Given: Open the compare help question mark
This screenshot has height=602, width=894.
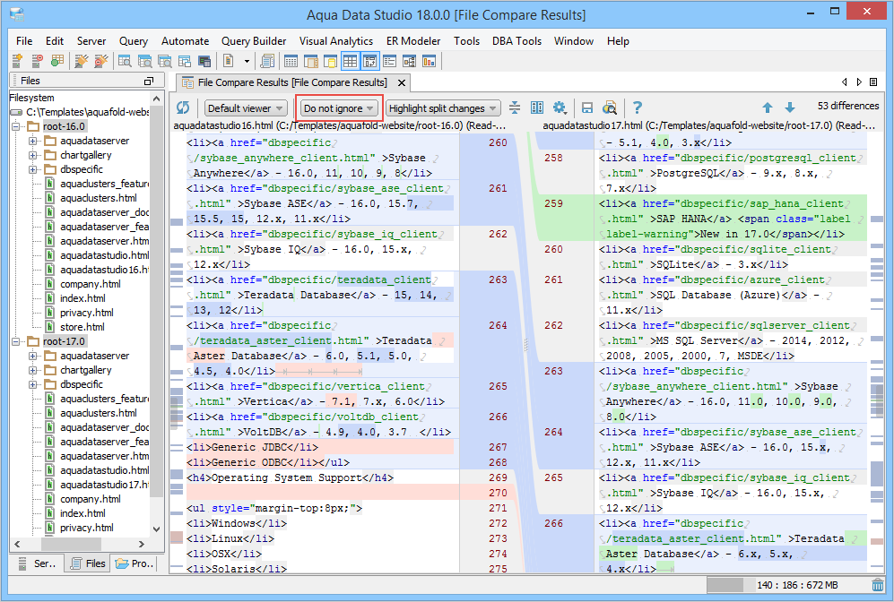Looking at the screenshot, I should point(638,108).
